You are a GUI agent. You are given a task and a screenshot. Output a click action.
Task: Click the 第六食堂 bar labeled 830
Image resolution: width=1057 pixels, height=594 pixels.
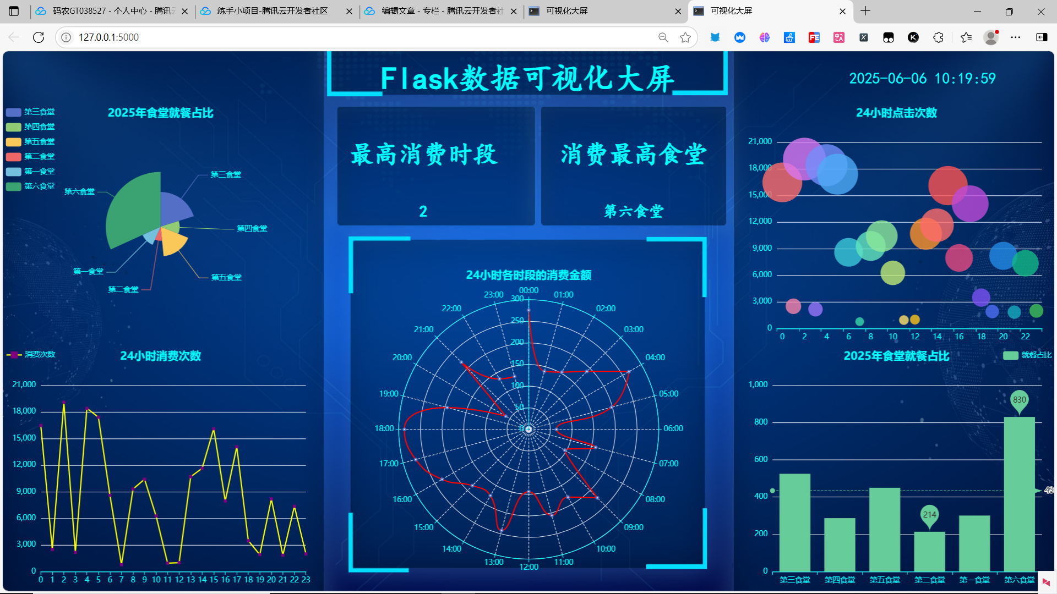tap(1020, 494)
